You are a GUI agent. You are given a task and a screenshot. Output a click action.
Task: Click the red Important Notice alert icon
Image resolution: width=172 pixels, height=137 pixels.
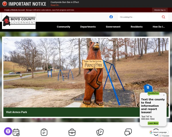coord(5,4)
